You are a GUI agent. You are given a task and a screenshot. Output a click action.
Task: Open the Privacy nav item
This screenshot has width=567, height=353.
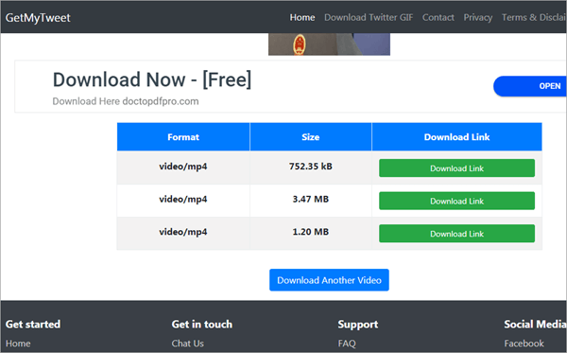coord(477,17)
